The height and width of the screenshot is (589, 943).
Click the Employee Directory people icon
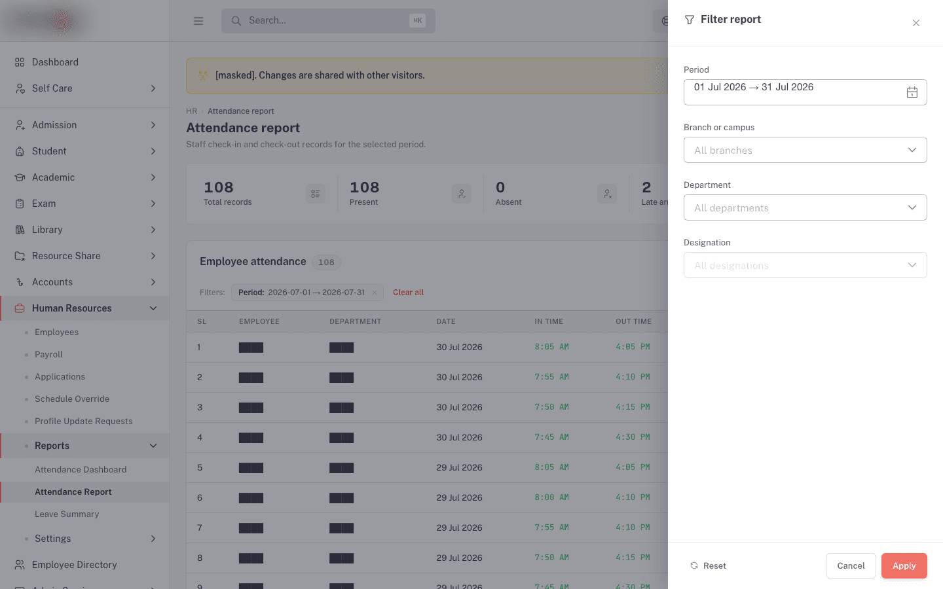coord(20,565)
